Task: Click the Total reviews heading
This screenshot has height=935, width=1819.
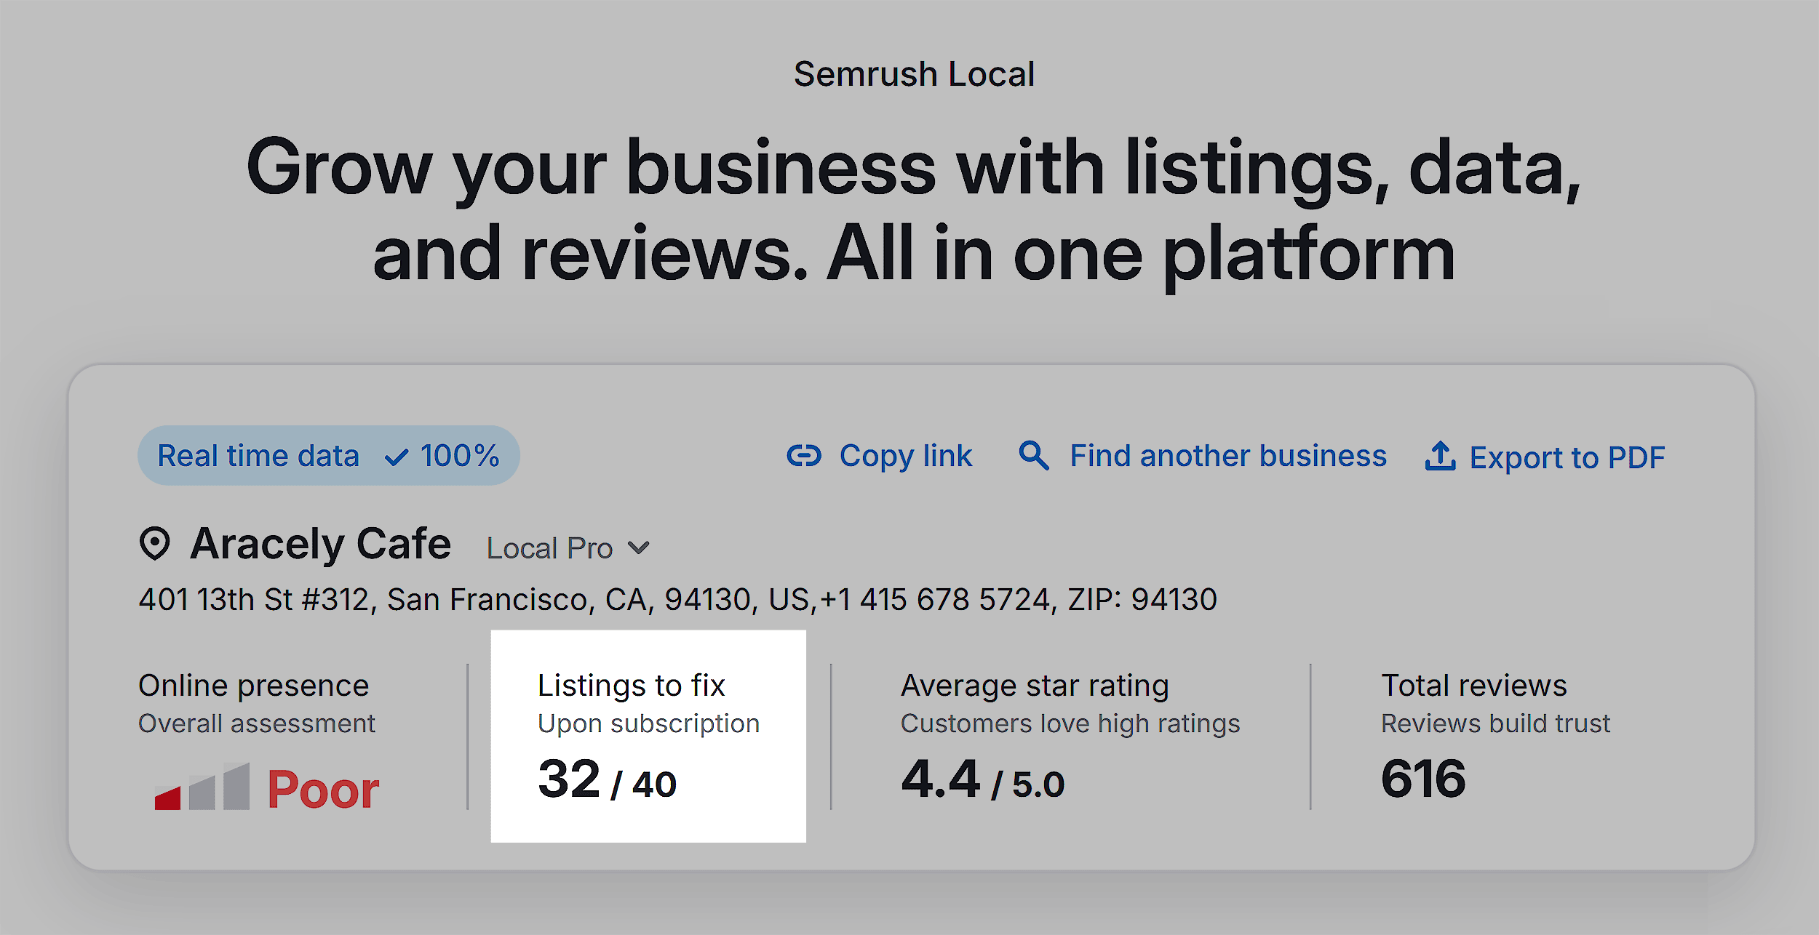Action: tap(1474, 686)
